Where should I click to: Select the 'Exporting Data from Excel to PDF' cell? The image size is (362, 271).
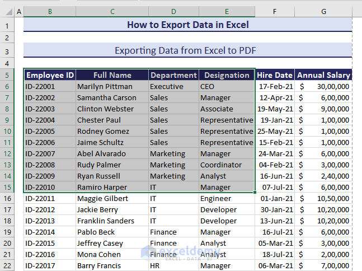coord(187,50)
